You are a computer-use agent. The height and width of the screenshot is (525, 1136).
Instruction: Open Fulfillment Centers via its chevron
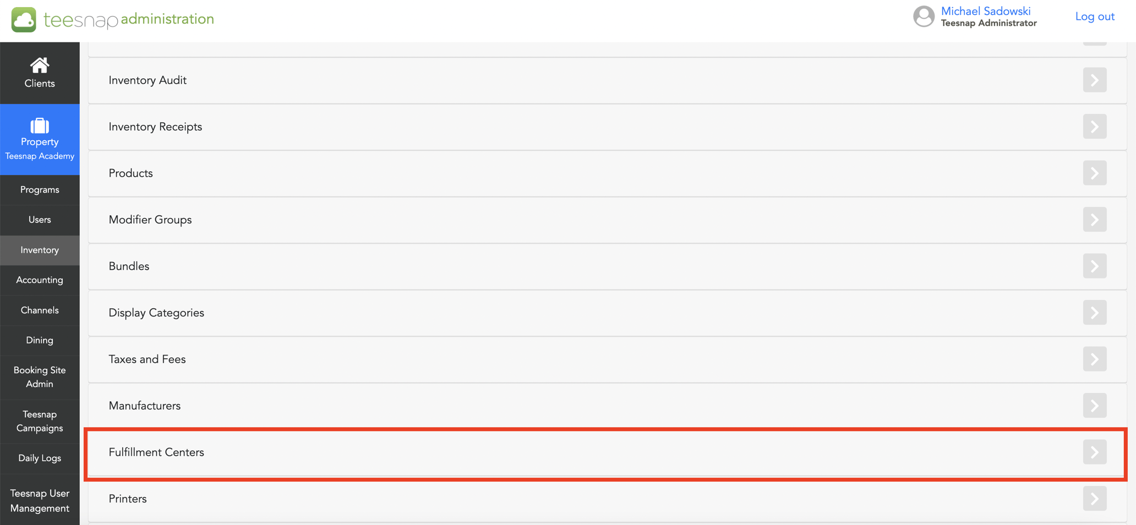[1094, 452]
